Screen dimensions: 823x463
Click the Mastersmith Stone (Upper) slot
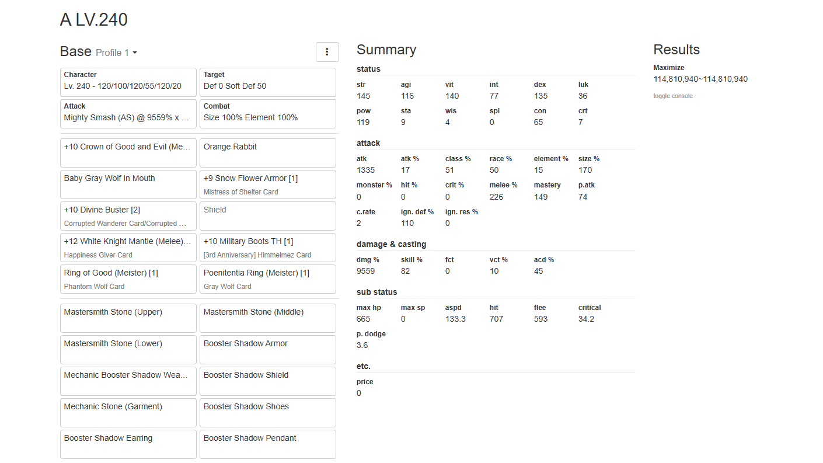(128, 318)
